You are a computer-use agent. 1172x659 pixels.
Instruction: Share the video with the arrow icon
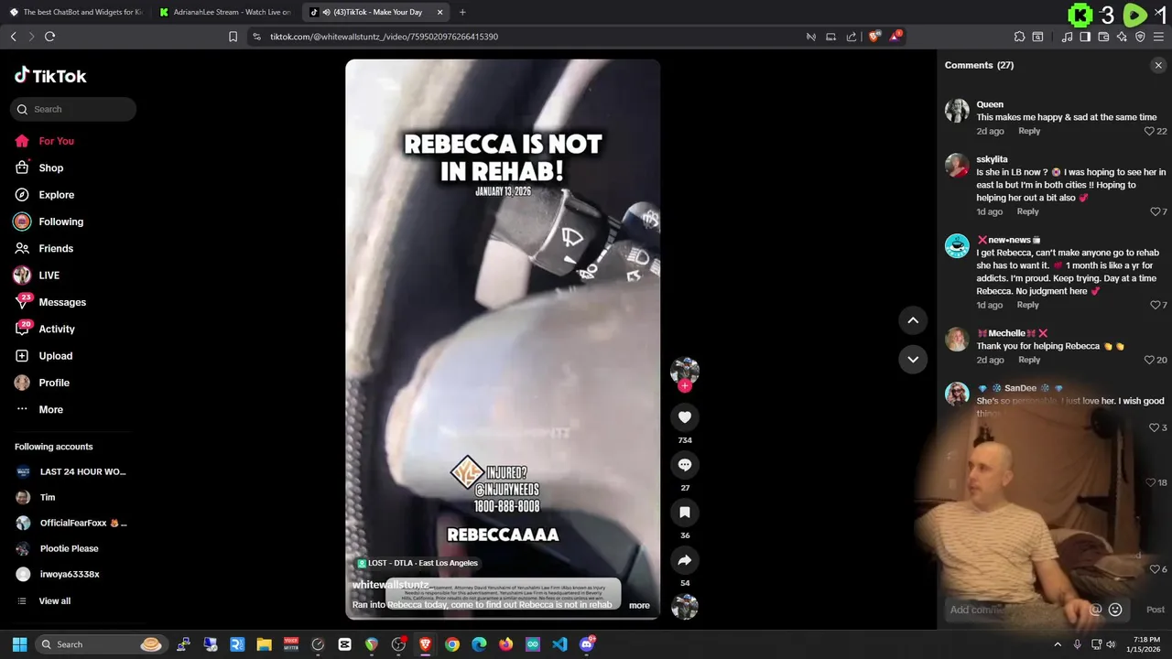684,560
